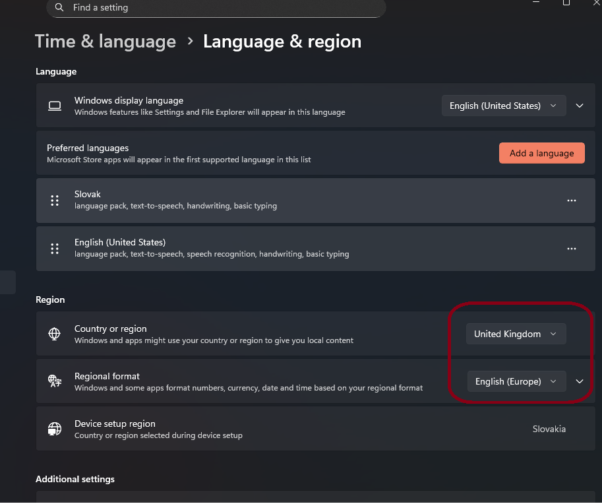Screen dimensions: 602x504
Task: Click the Find a setting search field
Action: click(218, 7)
